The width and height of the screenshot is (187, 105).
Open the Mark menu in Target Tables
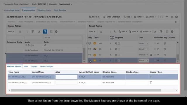[134, 32]
